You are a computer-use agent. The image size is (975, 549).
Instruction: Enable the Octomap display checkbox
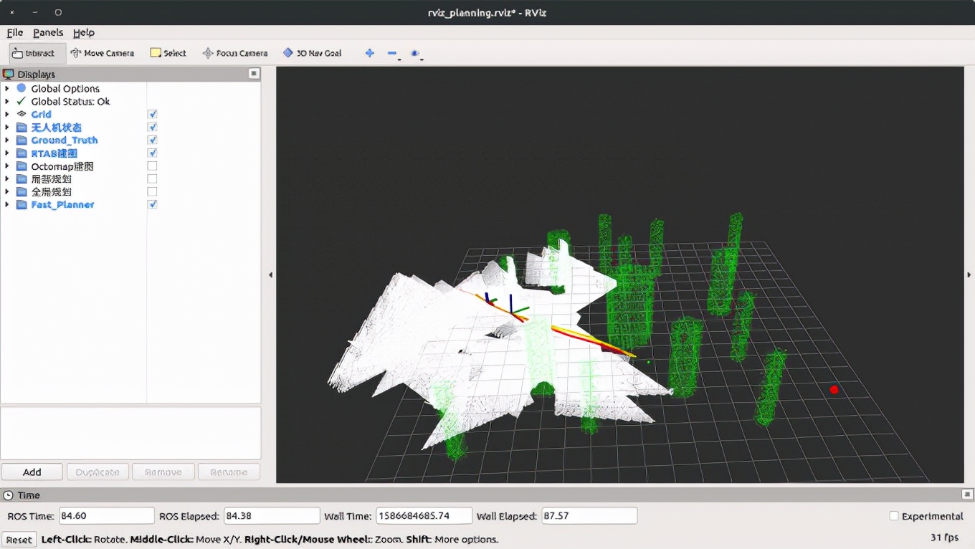pos(152,166)
